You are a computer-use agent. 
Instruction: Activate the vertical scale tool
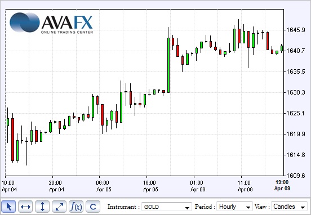point(42,207)
